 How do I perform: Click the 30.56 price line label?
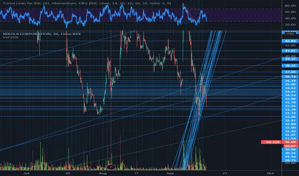coord(290,149)
